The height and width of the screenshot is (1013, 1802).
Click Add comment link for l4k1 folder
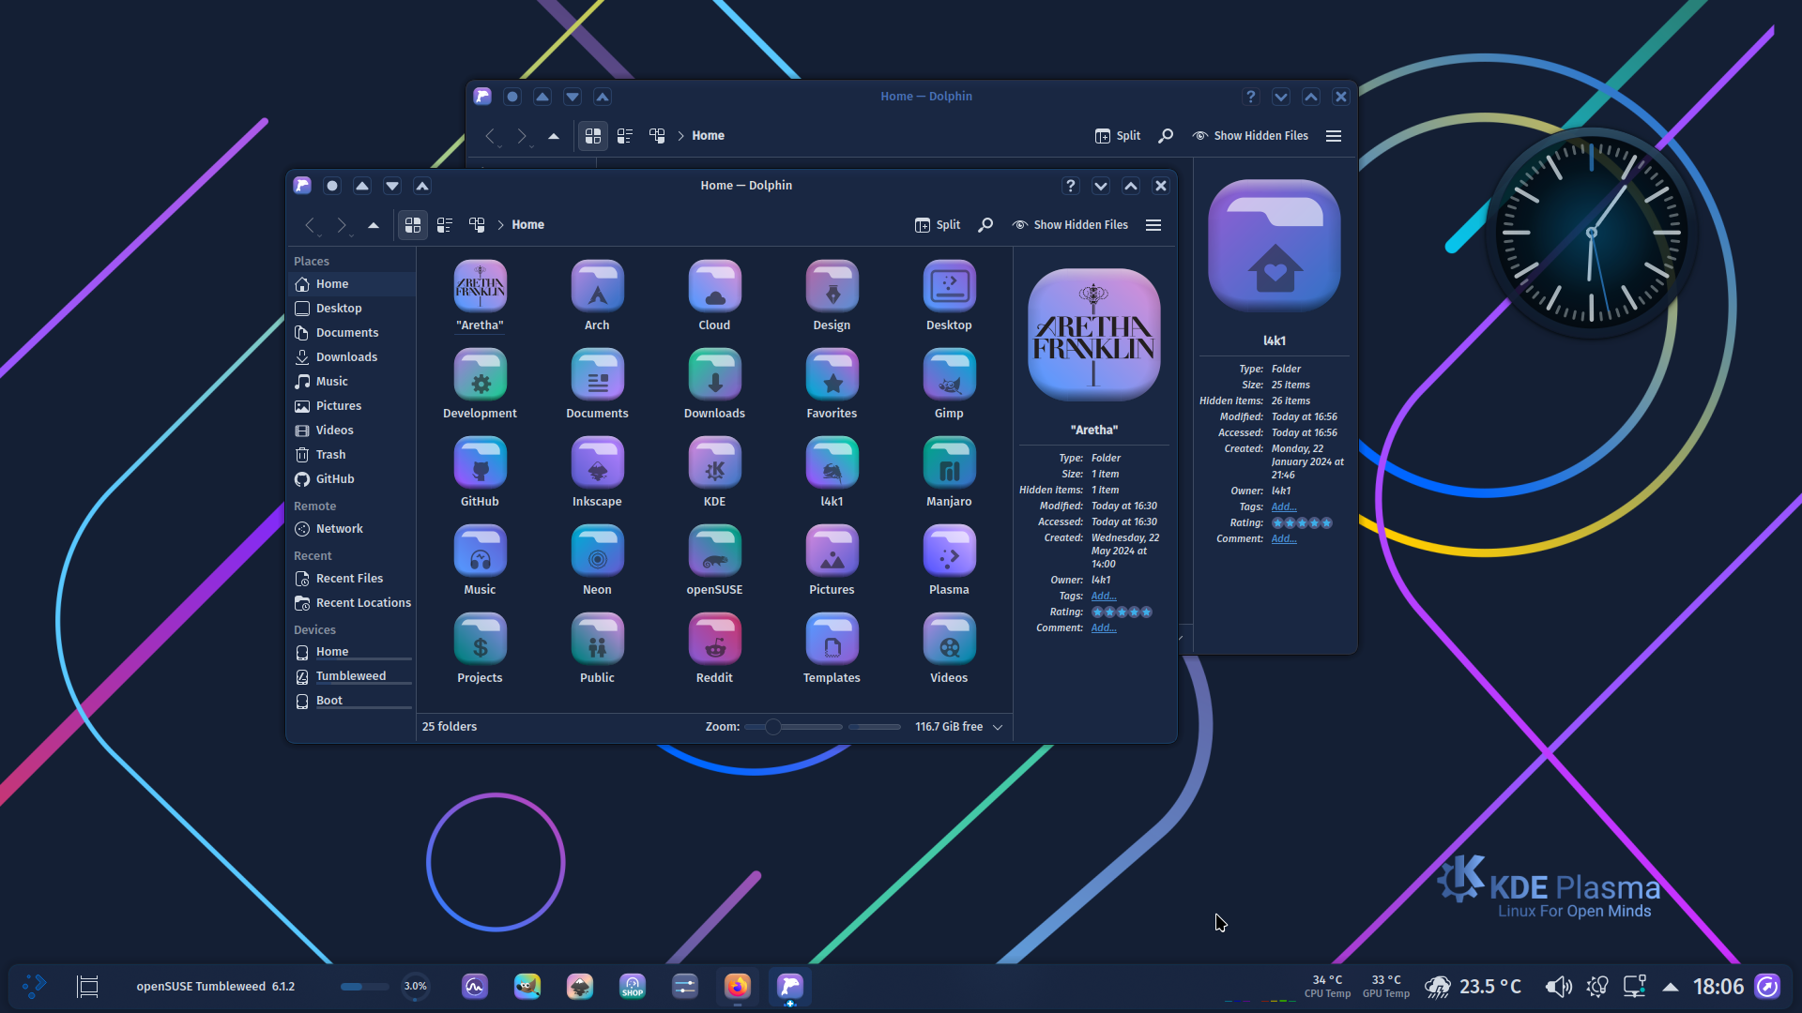click(x=1284, y=539)
